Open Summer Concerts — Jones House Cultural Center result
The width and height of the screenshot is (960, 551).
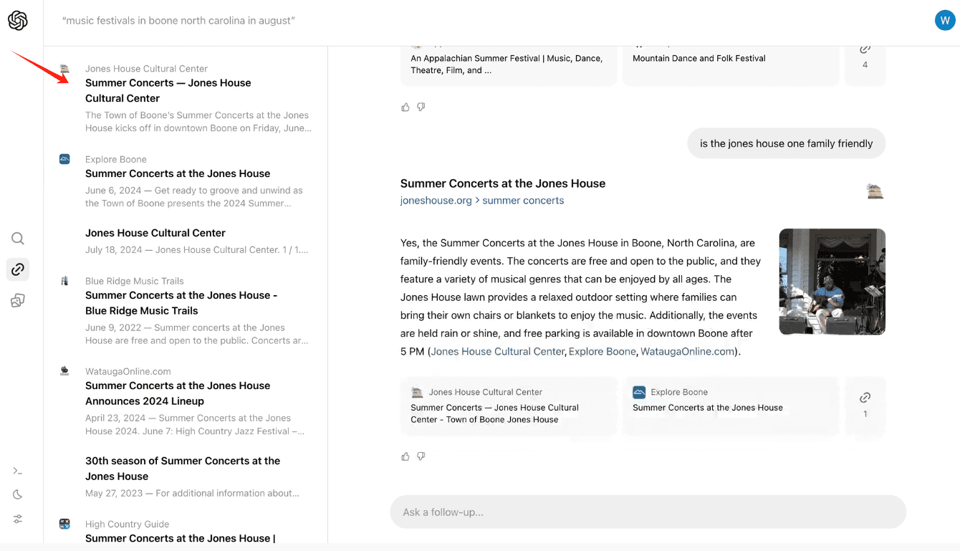point(168,90)
